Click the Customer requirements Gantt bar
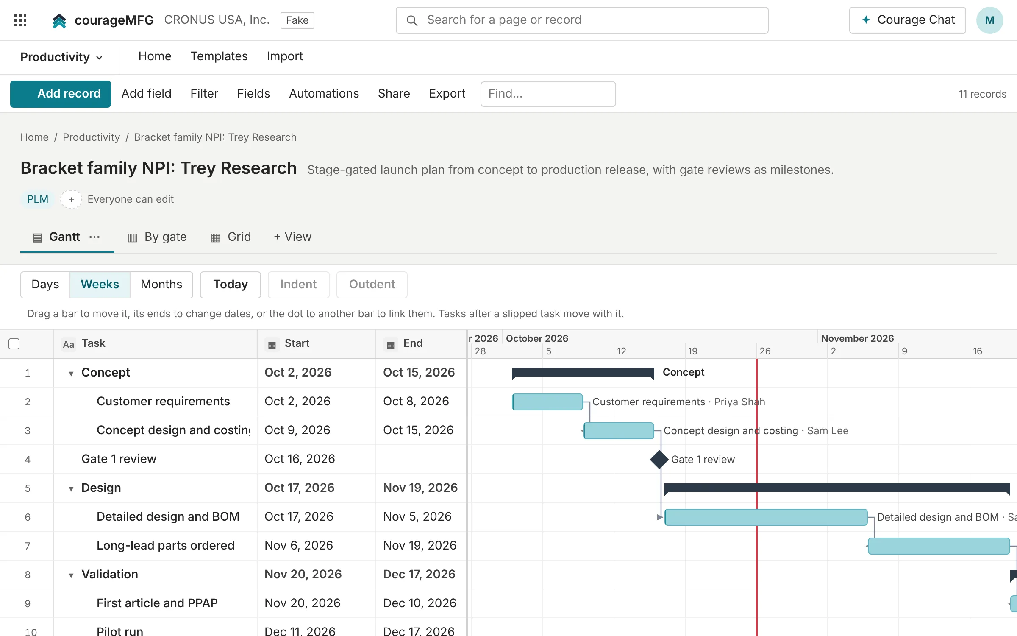Image resolution: width=1017 pixels, height=636 pixels. (547, 402)
